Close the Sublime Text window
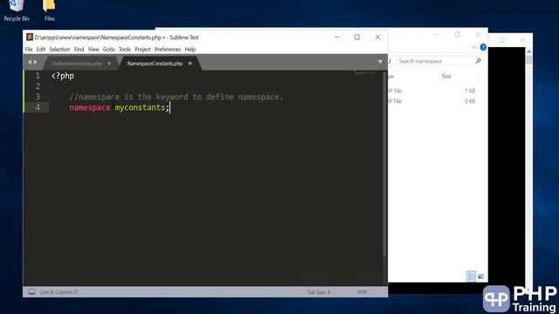The image size is (559, 314). (x=377, y=37)
